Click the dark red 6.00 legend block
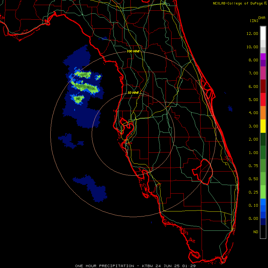Screen dimensions: 268x268 (x=263, y=86)
